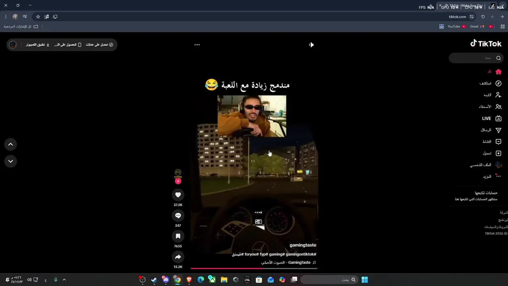Viewport: 508px width, 286px height.
Task: Click the desktop app (تطبيق الكمبيوتر) button
Action: point(38,44)
